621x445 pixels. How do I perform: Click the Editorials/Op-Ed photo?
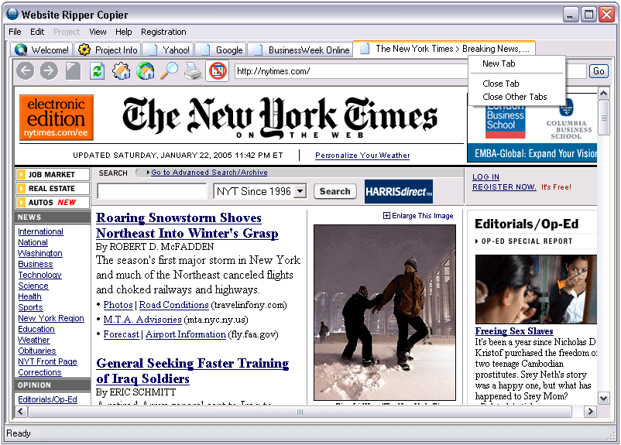536,289
